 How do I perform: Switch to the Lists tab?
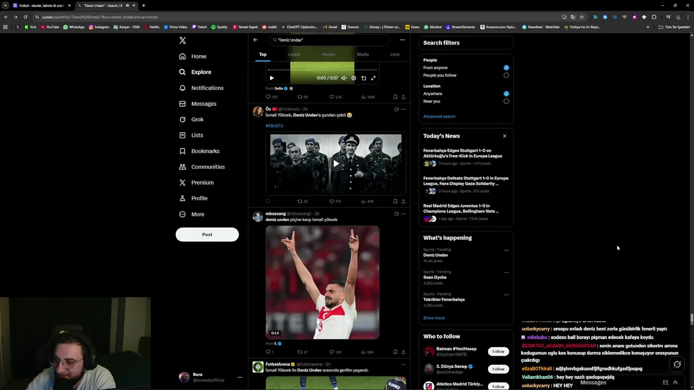[x=395, y=54]
